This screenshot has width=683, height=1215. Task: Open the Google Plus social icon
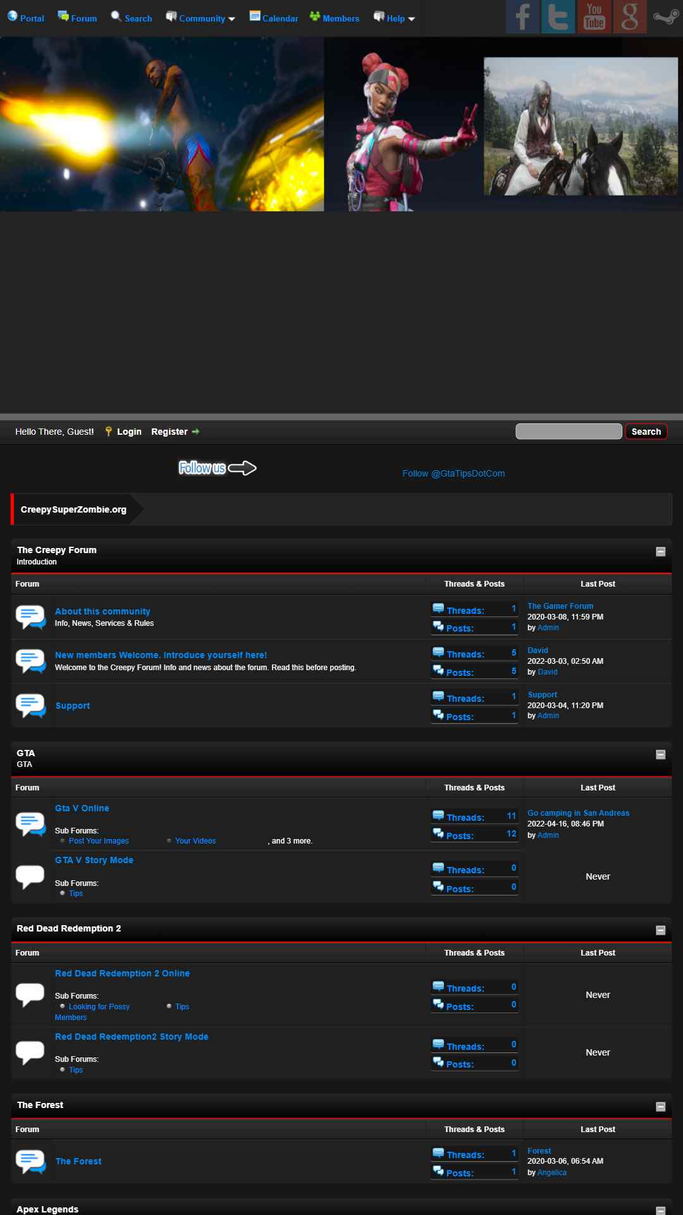(x=630, y=16)
